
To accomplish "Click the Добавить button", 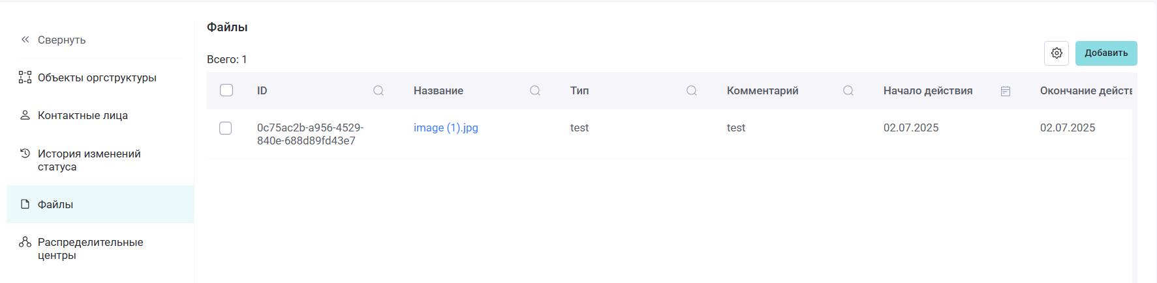I will tap(1106, 53).
